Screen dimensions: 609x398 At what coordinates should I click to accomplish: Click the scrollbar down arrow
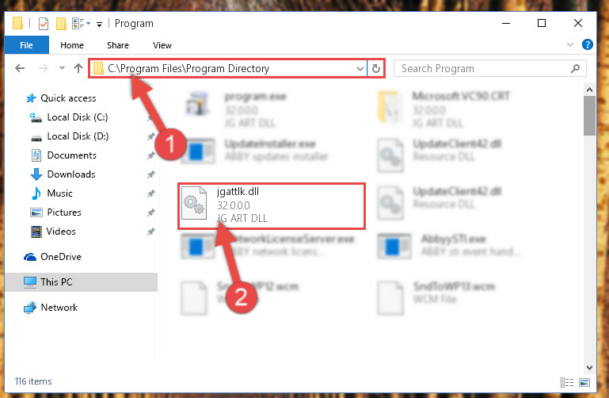coord(589,367)
